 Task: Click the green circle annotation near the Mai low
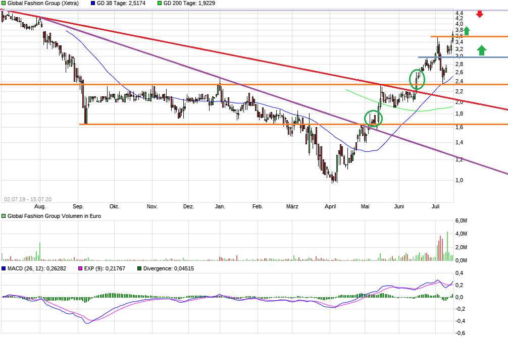click(x=374, y=119)
